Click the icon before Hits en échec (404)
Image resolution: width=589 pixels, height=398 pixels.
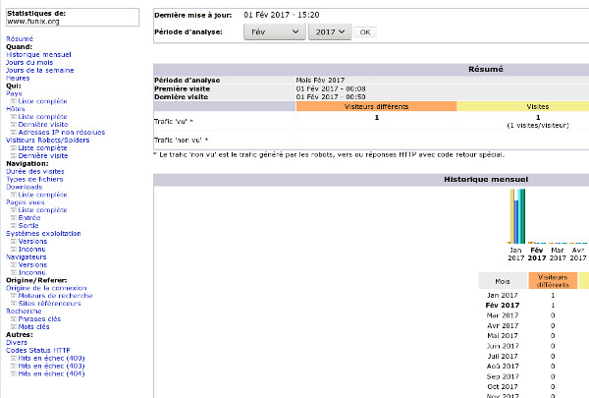click(14, 373)
